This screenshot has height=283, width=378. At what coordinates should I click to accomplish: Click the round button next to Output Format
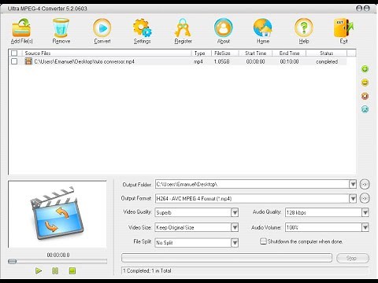[x=365, y=198]
